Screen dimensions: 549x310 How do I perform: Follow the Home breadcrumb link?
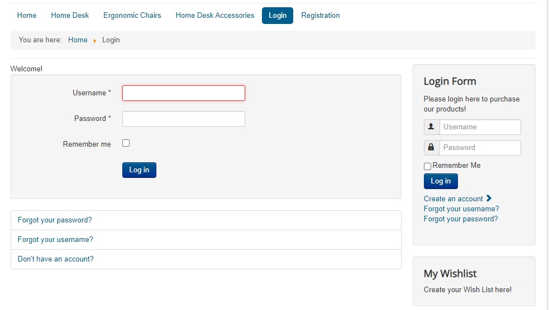point(78,40)
